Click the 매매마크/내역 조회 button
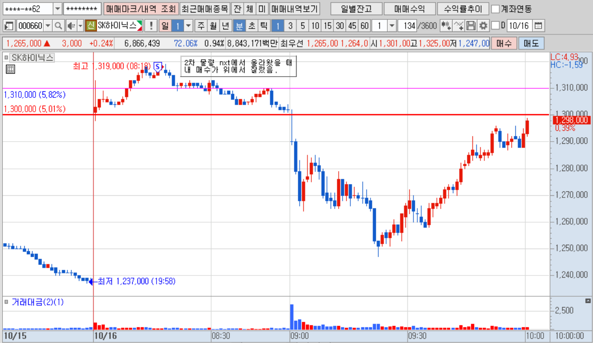 pos(141,9)
